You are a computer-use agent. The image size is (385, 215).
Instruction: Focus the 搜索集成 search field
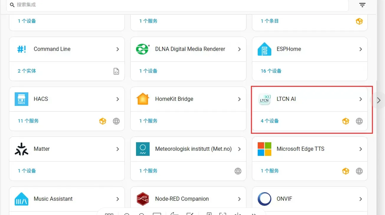point(177,5)
